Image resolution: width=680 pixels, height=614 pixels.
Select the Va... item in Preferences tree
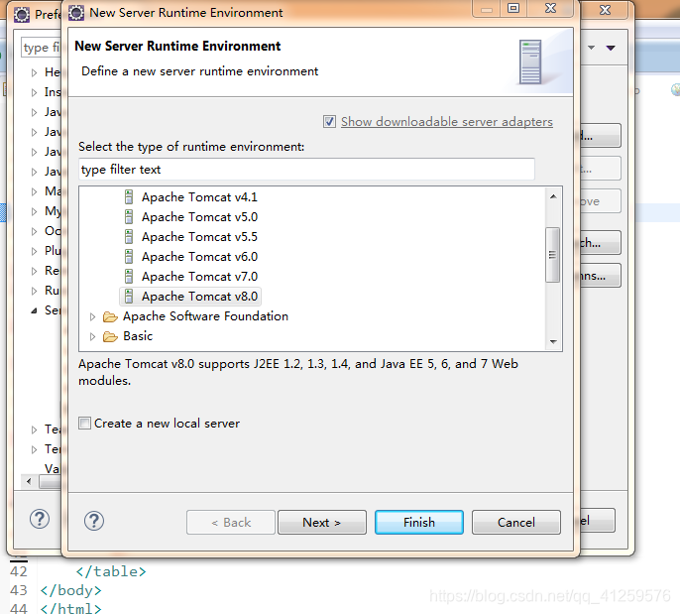(x=52, y=468)
